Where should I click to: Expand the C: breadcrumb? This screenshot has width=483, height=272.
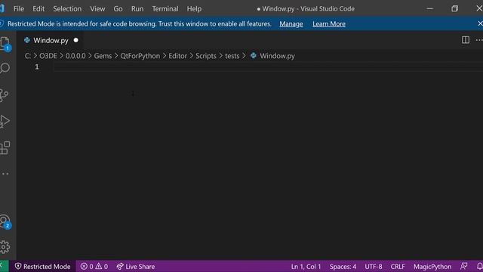click(x=28, y=56)
